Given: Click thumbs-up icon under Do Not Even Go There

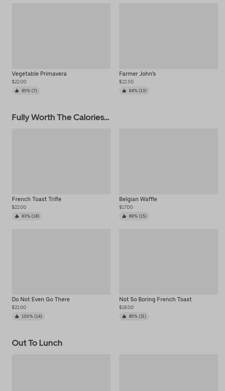Looking at the screenshot, I should click(x=17, y=316).
